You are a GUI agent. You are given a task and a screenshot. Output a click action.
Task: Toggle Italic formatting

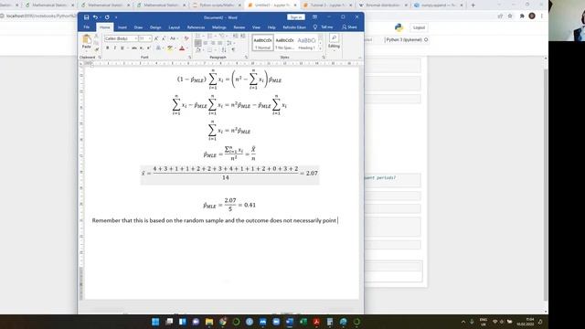[x=115, y=48]
